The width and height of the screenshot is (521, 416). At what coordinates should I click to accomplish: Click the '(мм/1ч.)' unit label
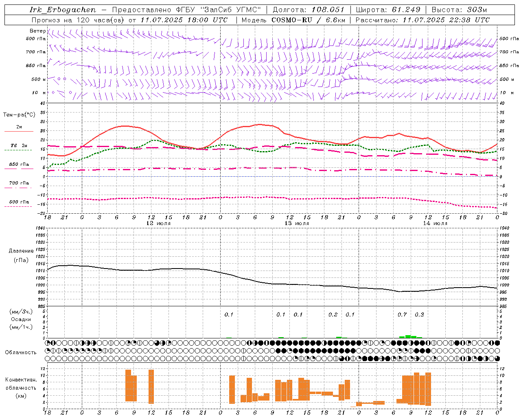click(x=21, y=327)
